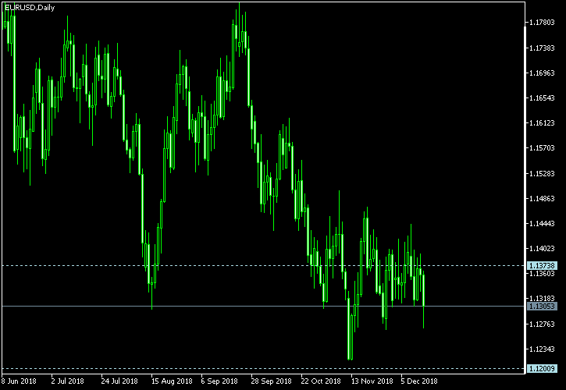Viewport: 566px width, 390px height.
Task: Click the 1.14023 price scale value
Action: [542, 249]
